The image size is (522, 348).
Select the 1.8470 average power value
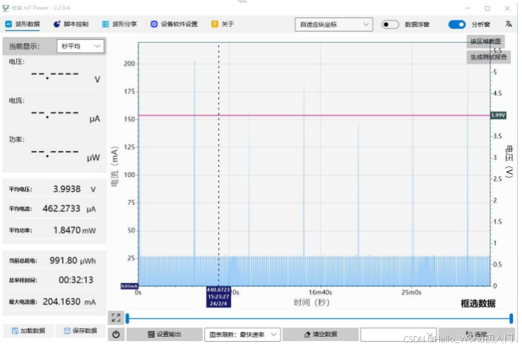tap(67, 230)
